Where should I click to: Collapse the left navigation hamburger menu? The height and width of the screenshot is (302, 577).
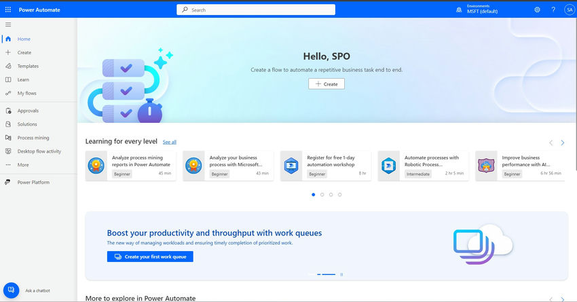[8, 24]
